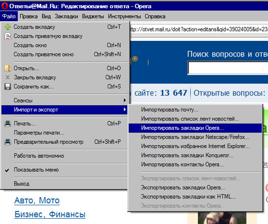
Task: Open Параметры печати...
Action: (64, 133)
